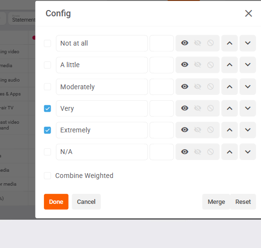Move 'N/A' row down
The image size is (261, 248).
coord(248,152)
